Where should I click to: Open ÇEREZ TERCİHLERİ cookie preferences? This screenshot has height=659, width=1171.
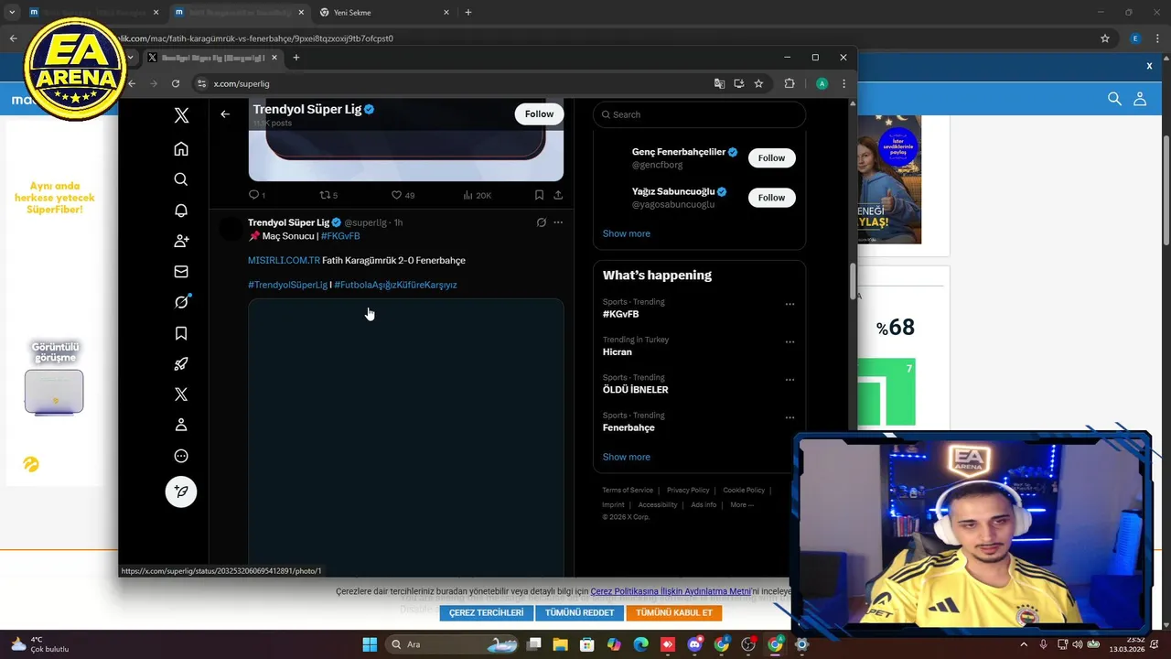point(487,612)
